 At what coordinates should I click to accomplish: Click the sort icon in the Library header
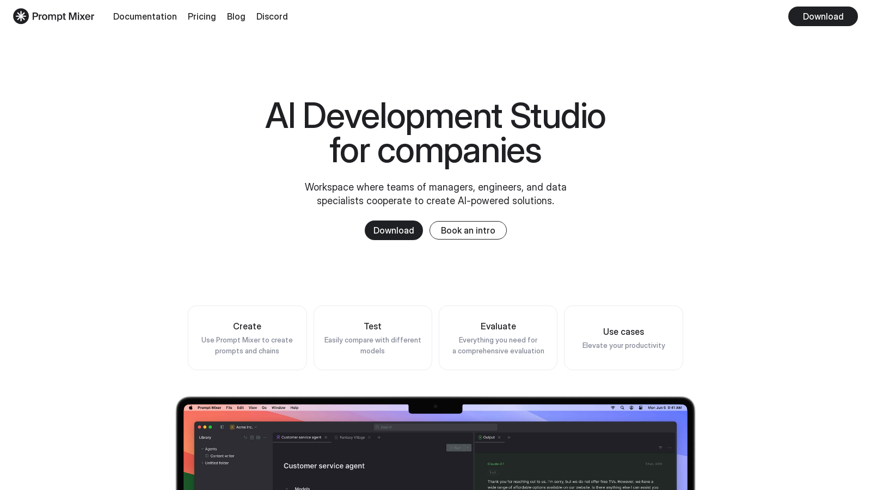tap(246, 438)
